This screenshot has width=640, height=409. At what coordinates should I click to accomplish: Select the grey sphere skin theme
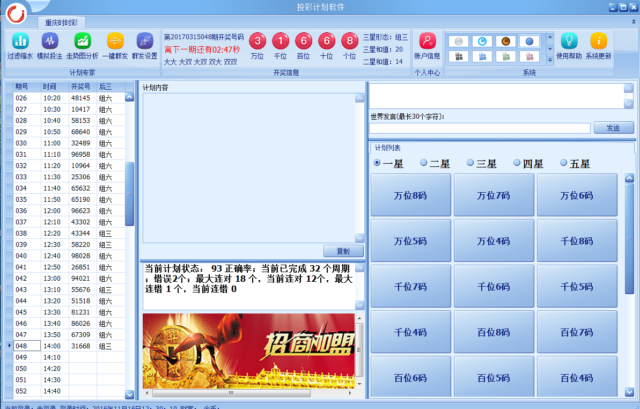[458, 41]
